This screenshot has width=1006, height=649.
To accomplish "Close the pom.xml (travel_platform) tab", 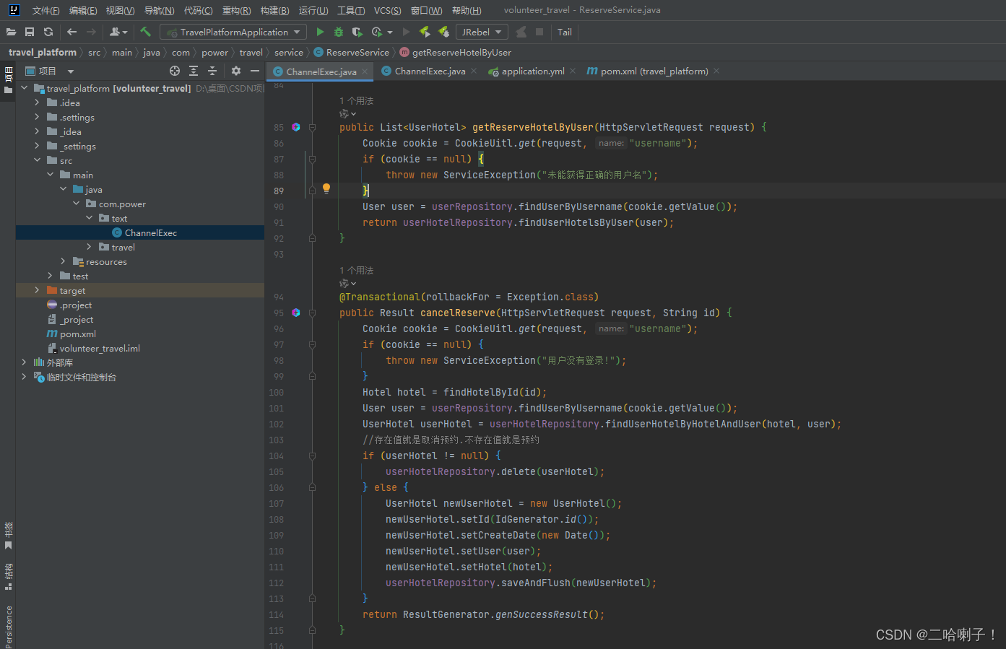I will coord(716,71).
